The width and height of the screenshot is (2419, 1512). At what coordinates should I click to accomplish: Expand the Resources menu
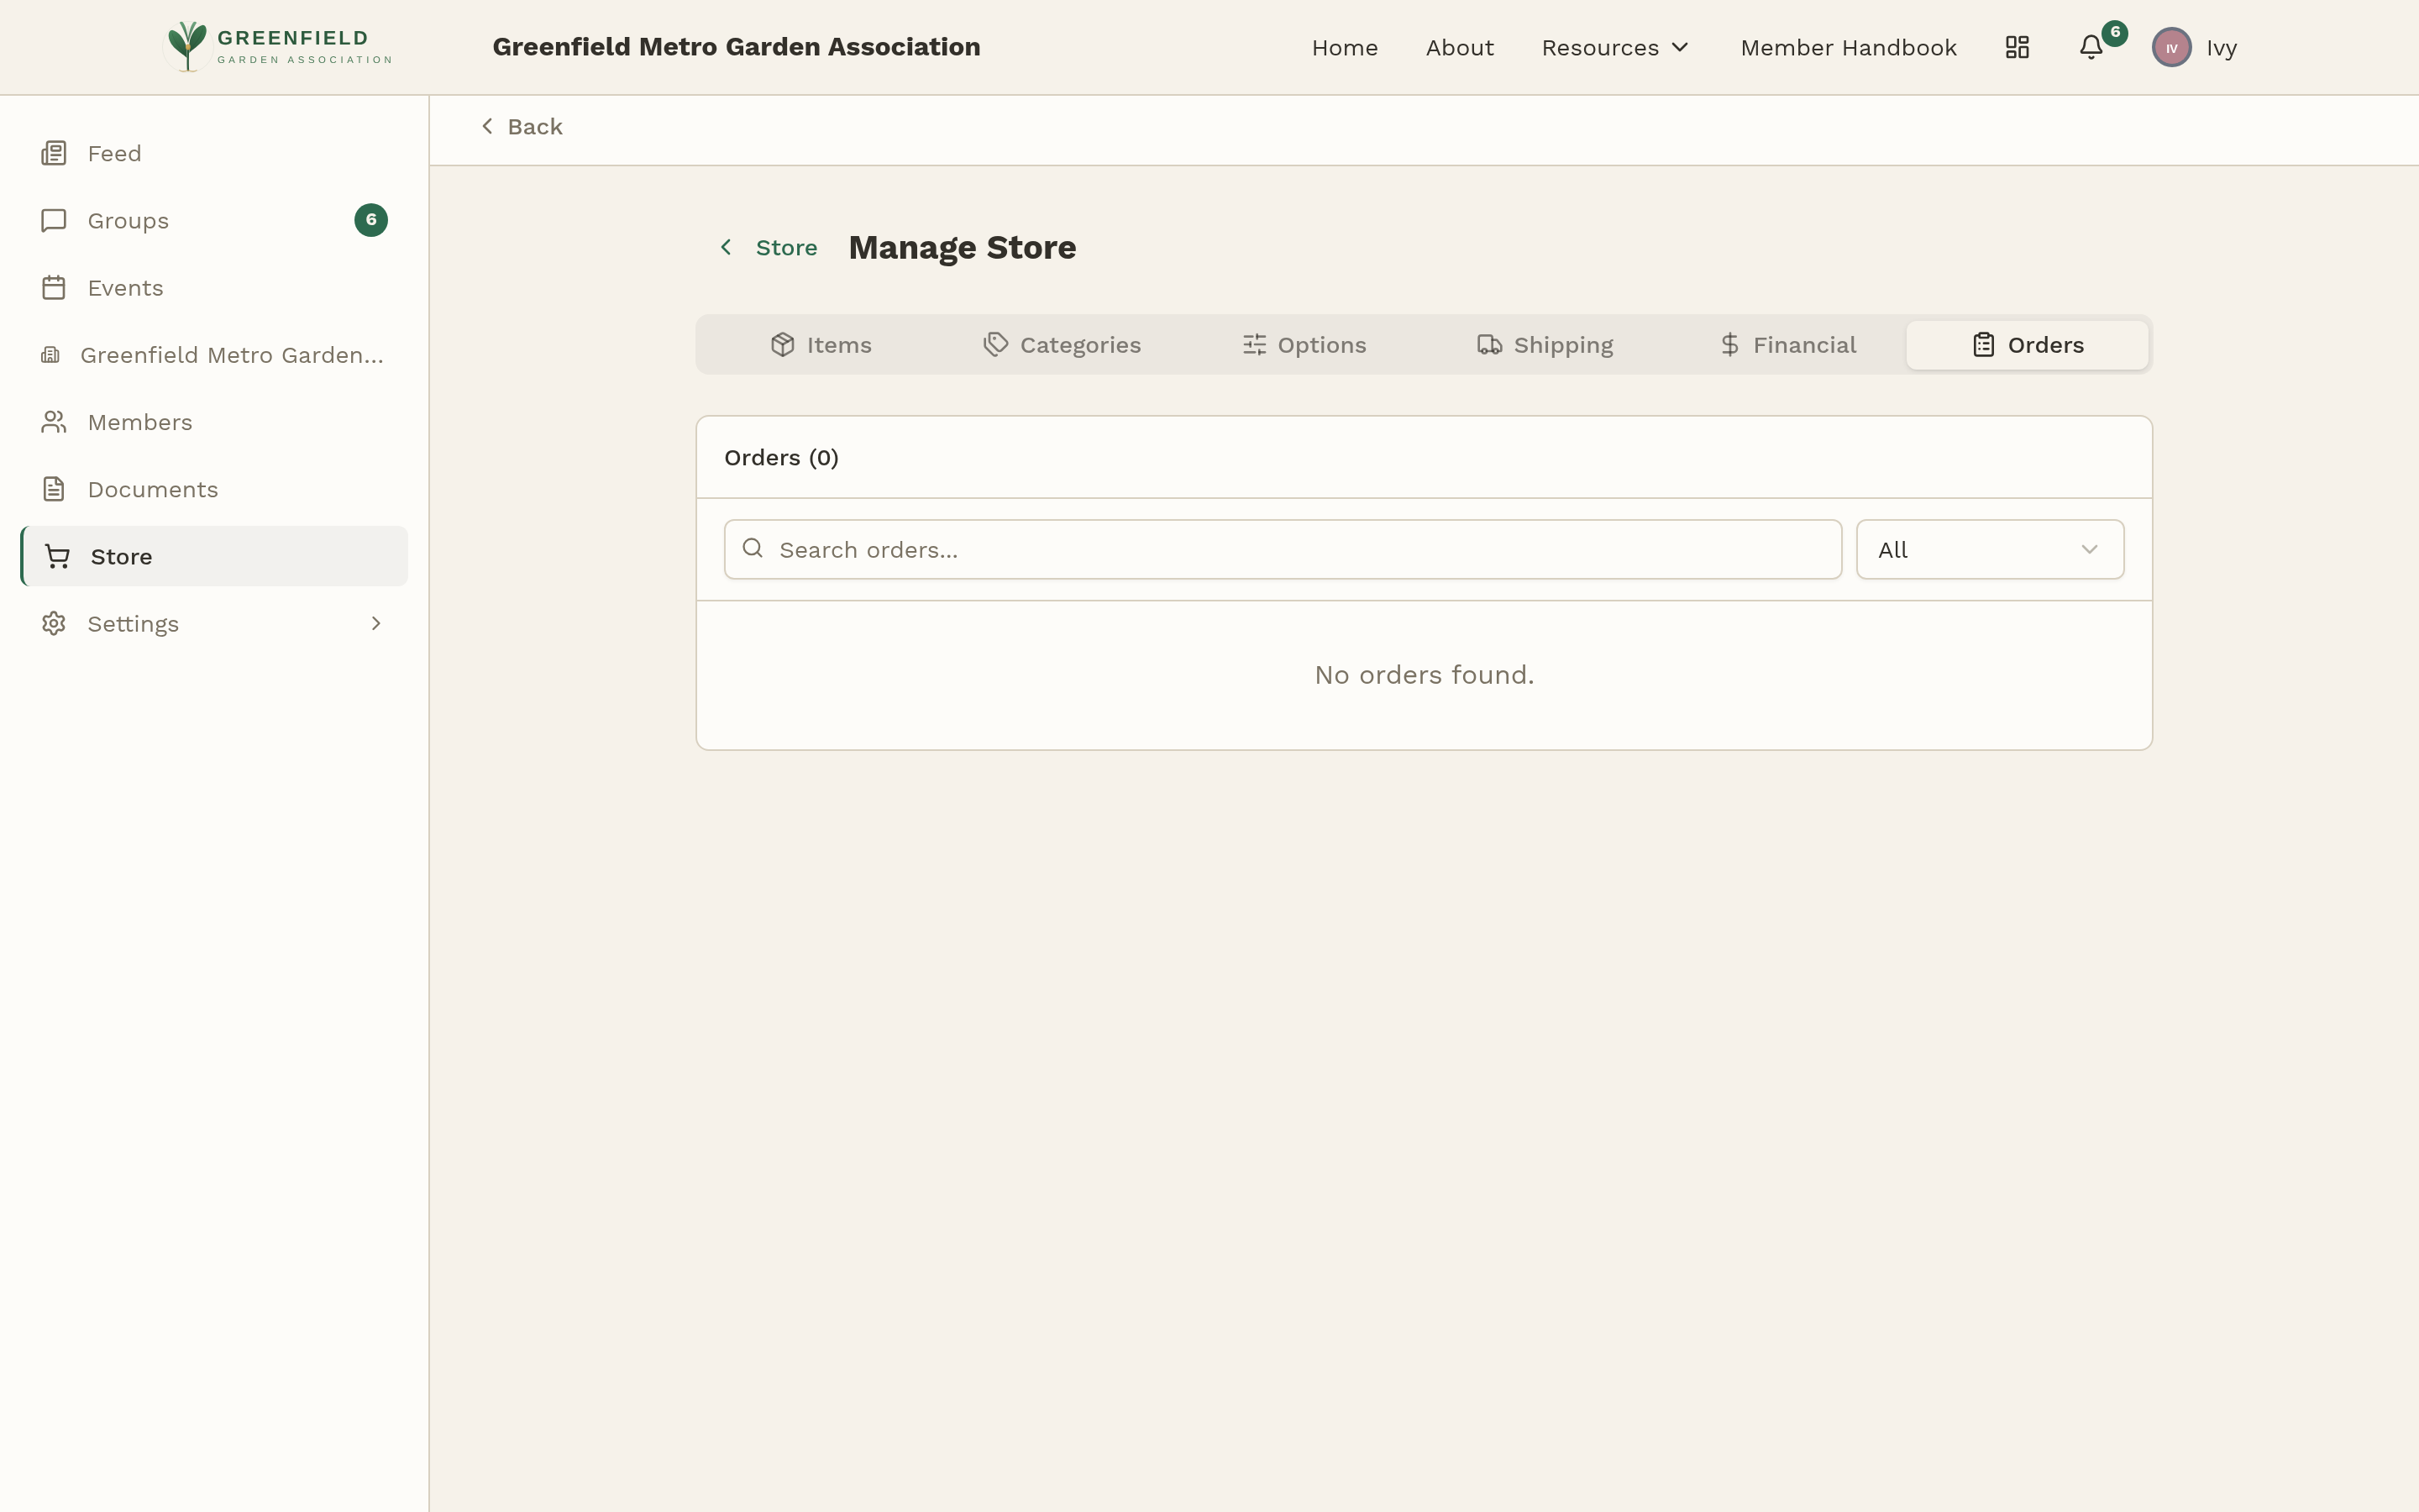(x=1614, y=47)
